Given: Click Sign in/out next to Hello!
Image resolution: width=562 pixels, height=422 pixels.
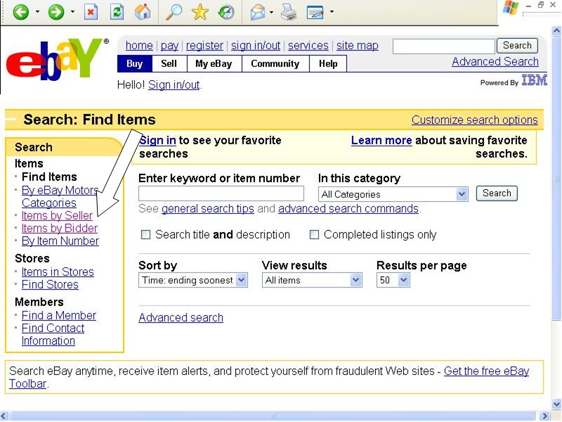Looking at the screenshot, I should point(174,85).
